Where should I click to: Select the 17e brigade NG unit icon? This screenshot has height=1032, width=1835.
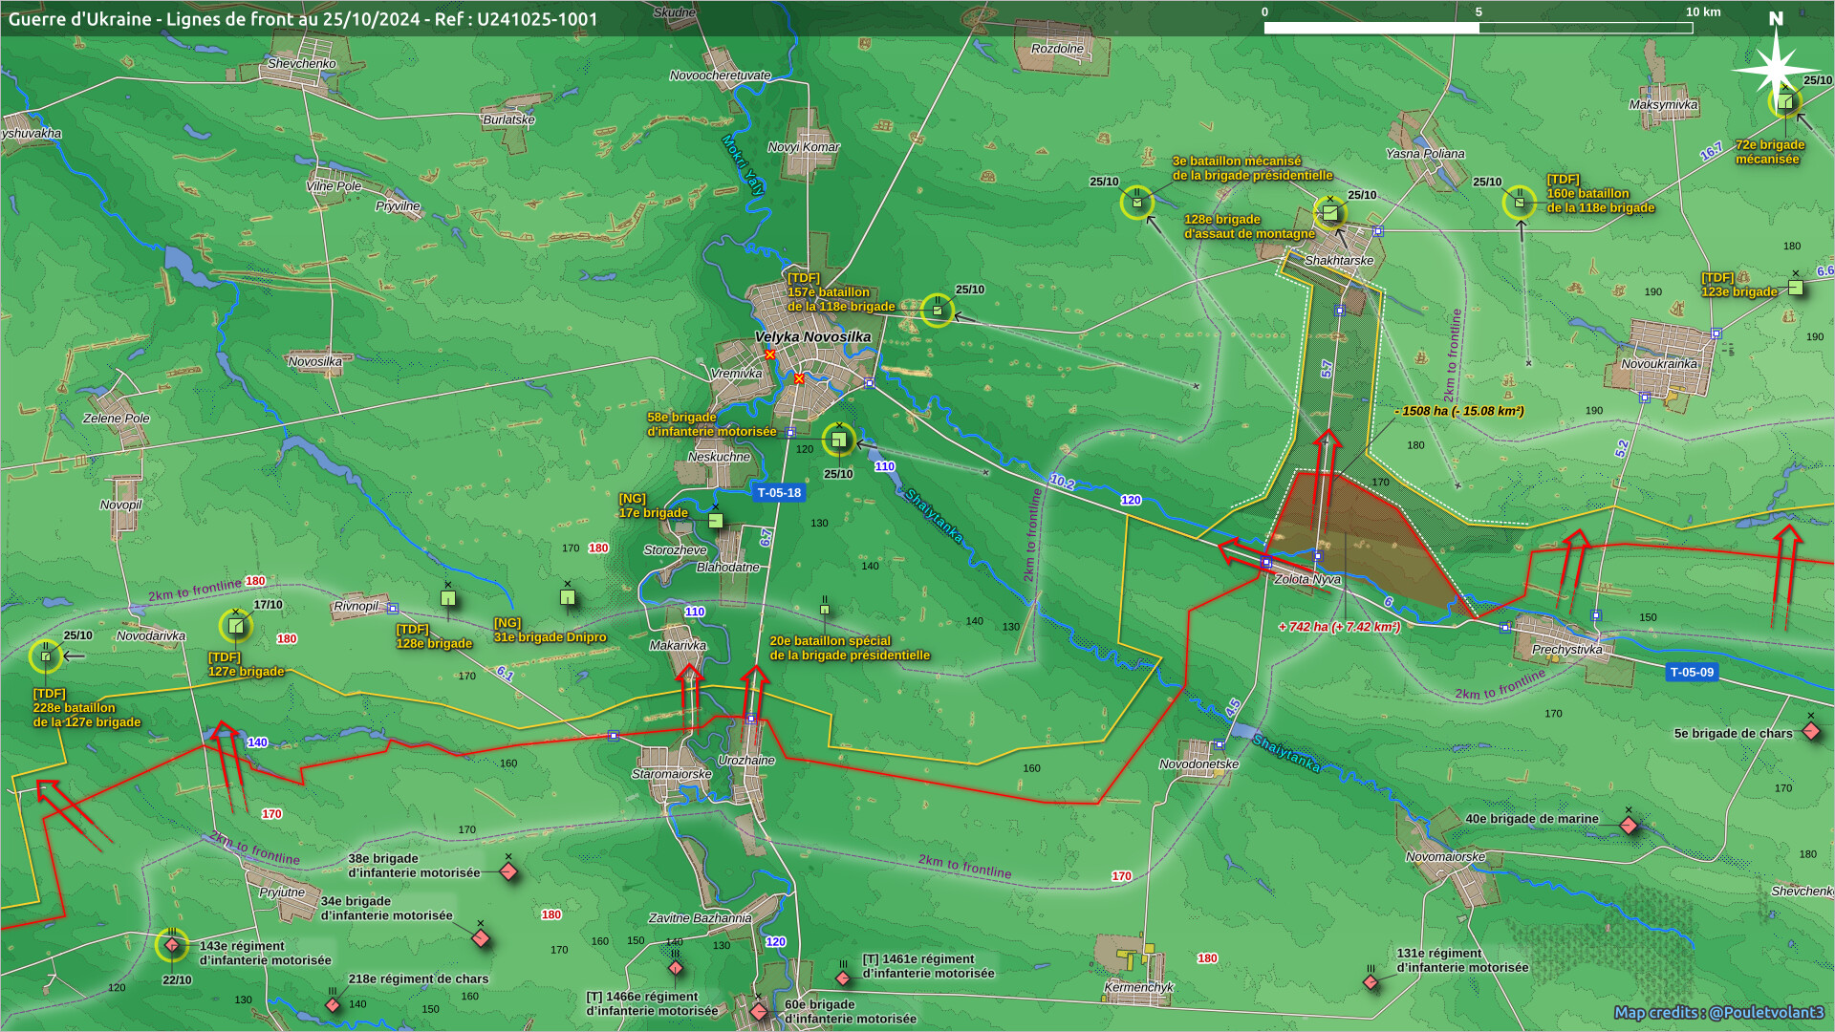click(716, 521)
